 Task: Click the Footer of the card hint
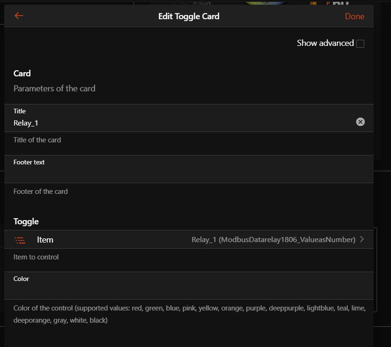(40, 192)
